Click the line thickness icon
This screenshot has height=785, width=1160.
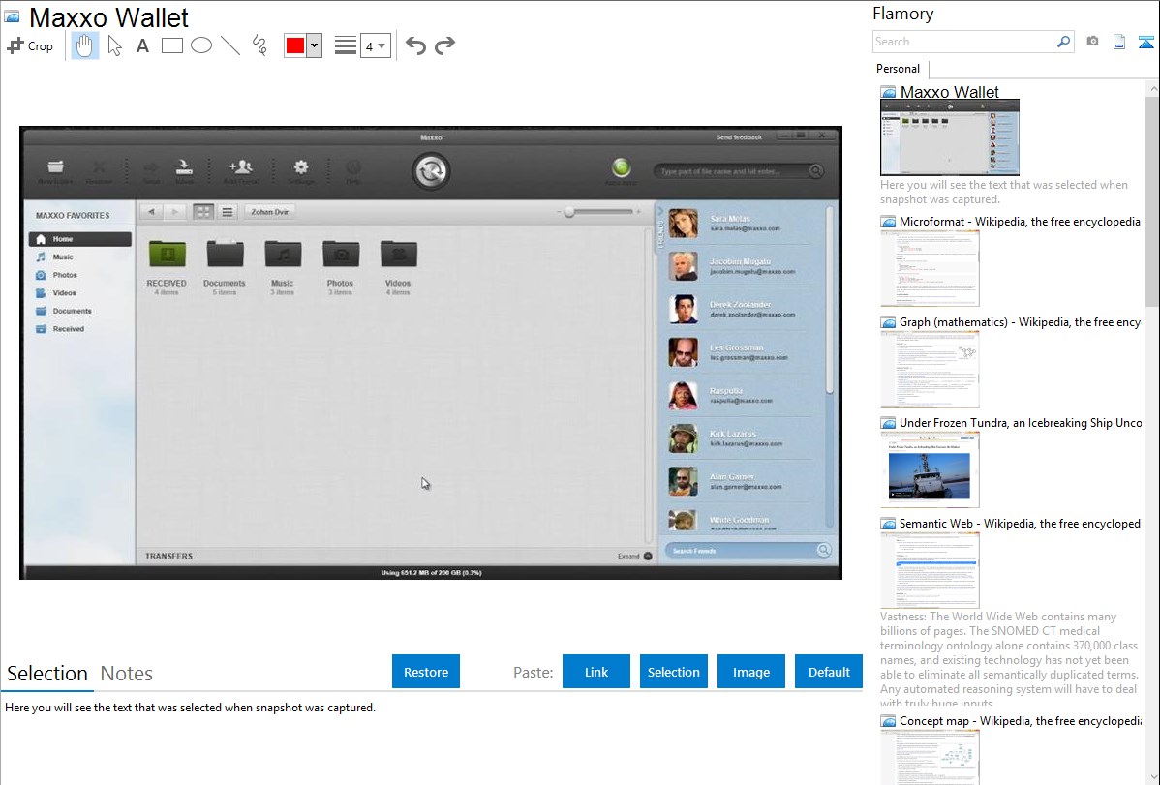tap(345, 45)
